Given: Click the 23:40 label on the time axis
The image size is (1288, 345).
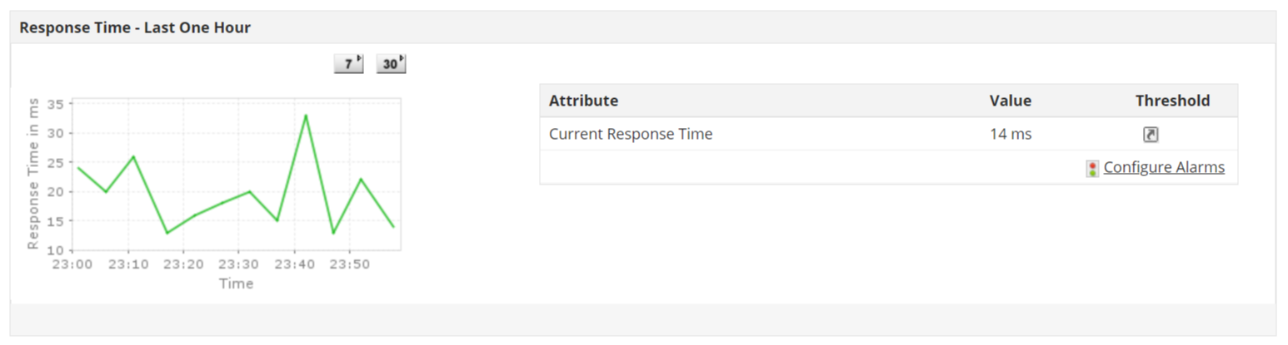Looking at the screenshot, I should click(293, 264).
